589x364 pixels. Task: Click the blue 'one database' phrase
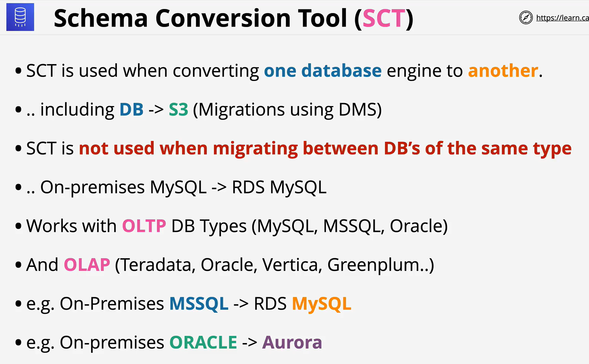[x=323, y=70]
